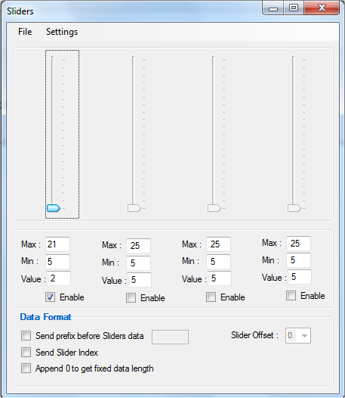Screen dimensions: 345x398
Task: Check Enable for the second slider
Action: tap(131, 297)
